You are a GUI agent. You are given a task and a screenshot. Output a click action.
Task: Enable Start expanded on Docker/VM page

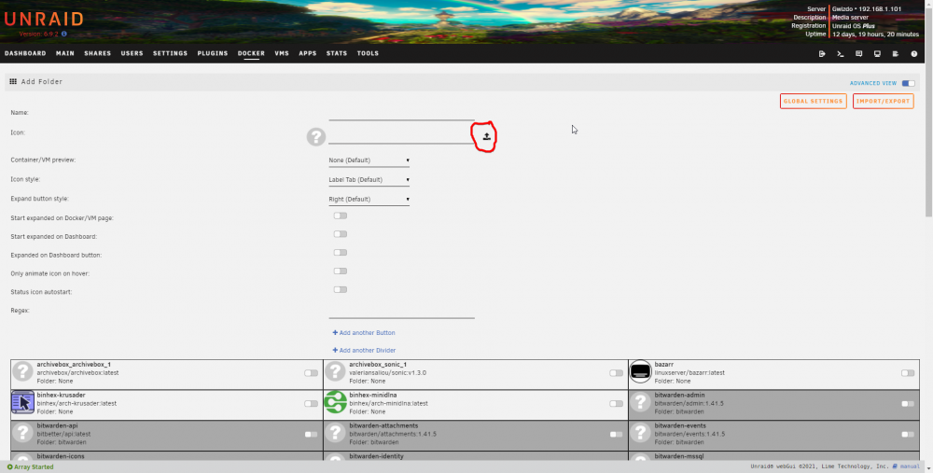click(x=341, y=216)
